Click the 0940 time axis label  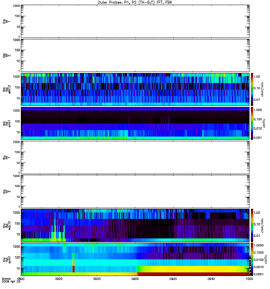[211, 279]
